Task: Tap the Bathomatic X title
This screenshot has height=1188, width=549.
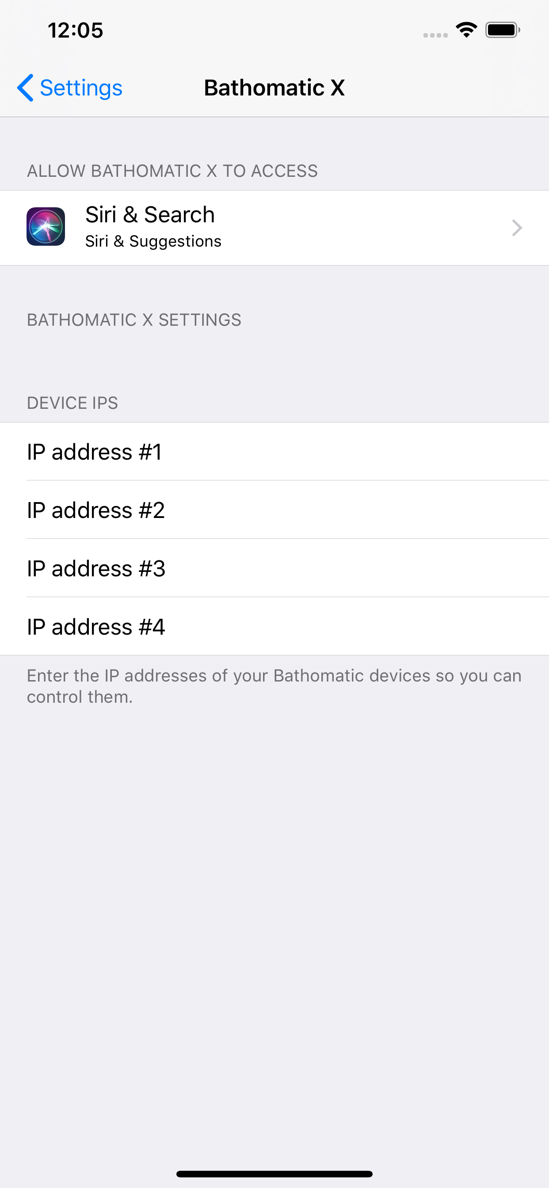Action: (x=274, y=88)
